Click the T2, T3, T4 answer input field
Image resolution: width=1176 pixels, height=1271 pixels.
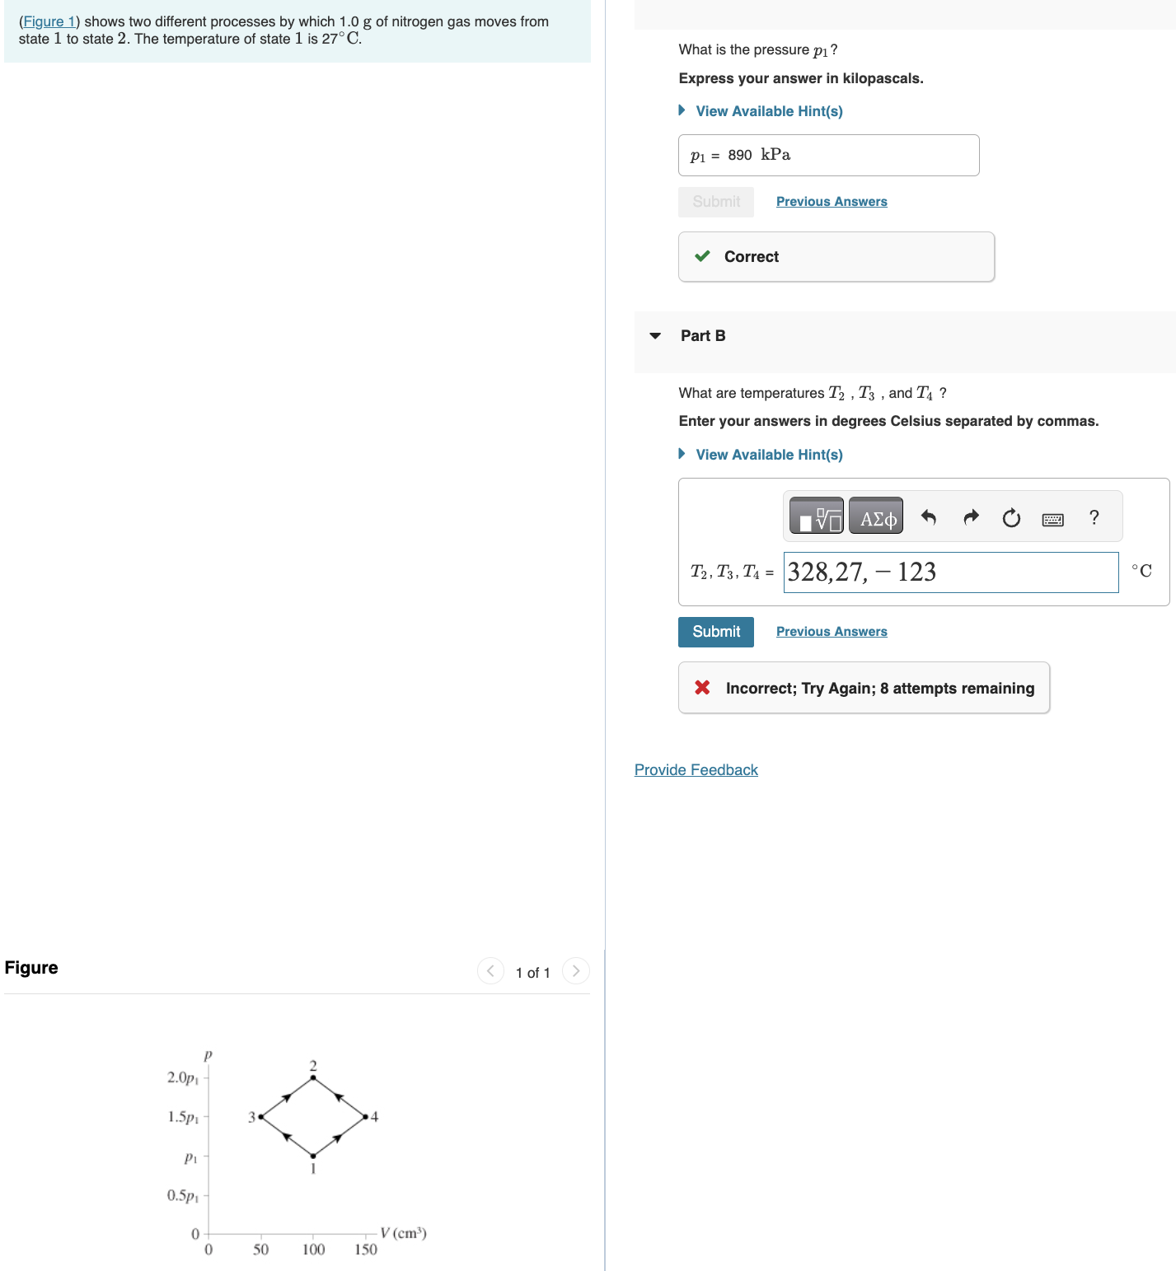click(x=949, y=572)
